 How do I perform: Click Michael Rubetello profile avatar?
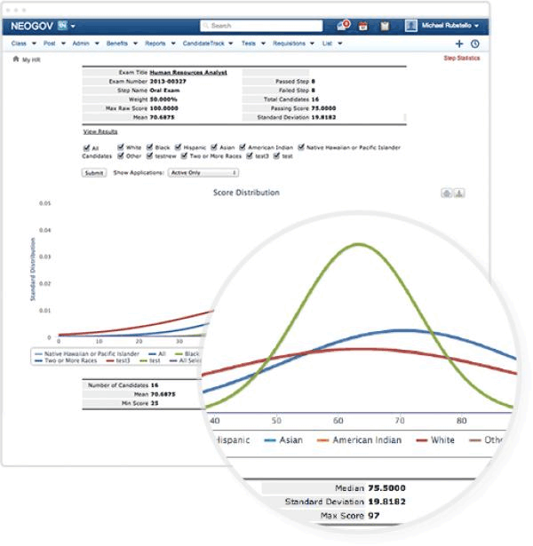411,26
